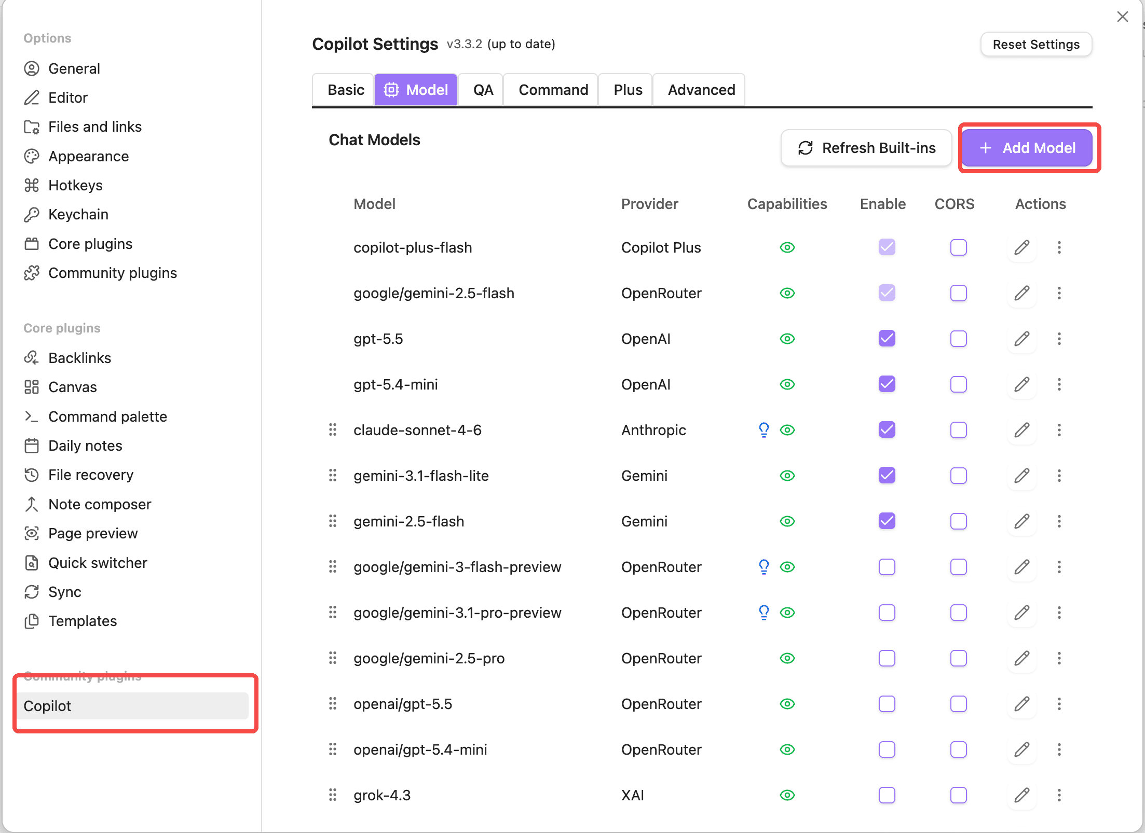1145x833 pixels.
Task: Click the vision eye icon for copilot-plus-flash
Action: pos(787,247)
